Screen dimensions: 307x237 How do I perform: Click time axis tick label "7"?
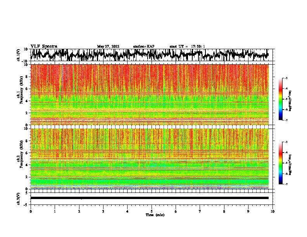[200, 211]
